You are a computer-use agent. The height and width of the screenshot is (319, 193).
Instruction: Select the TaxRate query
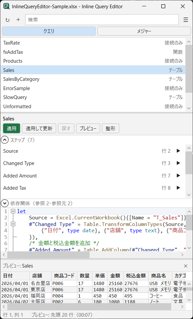93,43
